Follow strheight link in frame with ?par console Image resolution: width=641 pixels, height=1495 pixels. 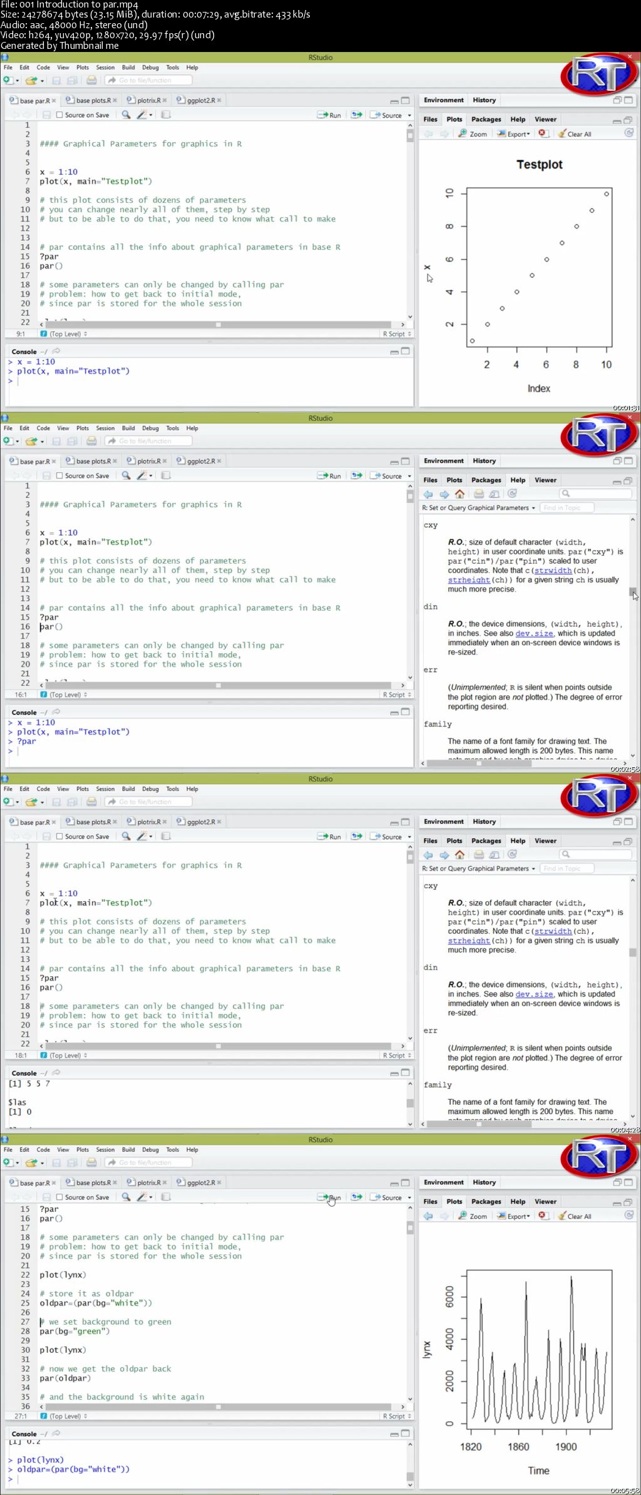(469, 580)
